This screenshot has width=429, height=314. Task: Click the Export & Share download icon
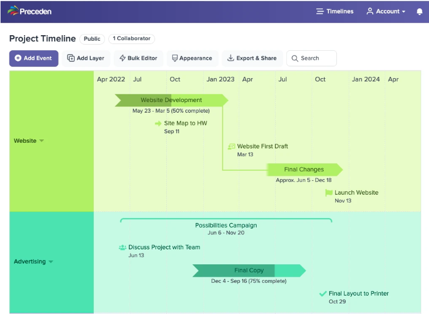click(230, 58)
